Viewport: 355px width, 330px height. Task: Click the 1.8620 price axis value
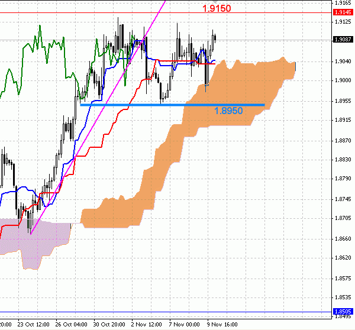[x=343, y=258]
